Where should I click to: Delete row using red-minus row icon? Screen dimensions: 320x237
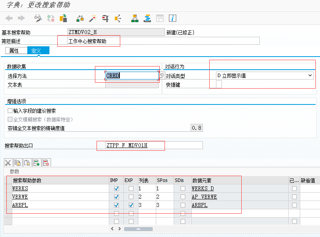point(46,163)
